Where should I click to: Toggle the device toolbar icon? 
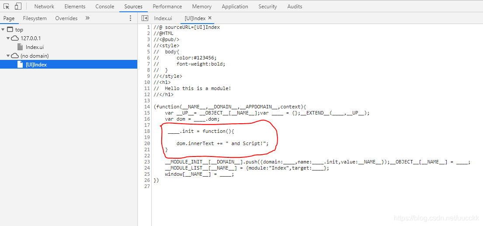(18, 6)
